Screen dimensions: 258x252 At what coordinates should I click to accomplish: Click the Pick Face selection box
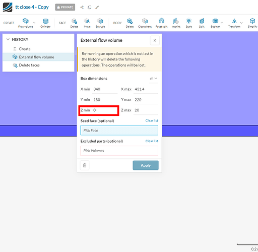point(119,131)
